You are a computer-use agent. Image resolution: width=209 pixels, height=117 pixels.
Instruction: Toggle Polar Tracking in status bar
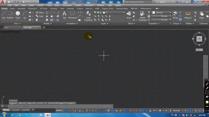click(87, 110)
